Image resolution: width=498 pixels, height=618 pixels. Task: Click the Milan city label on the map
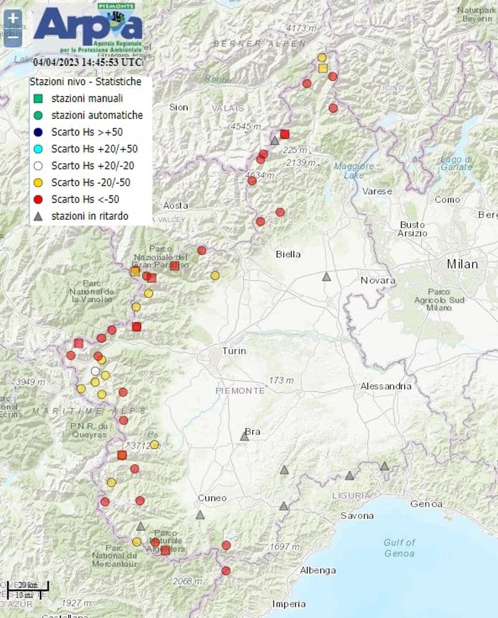tap(462, 264)
